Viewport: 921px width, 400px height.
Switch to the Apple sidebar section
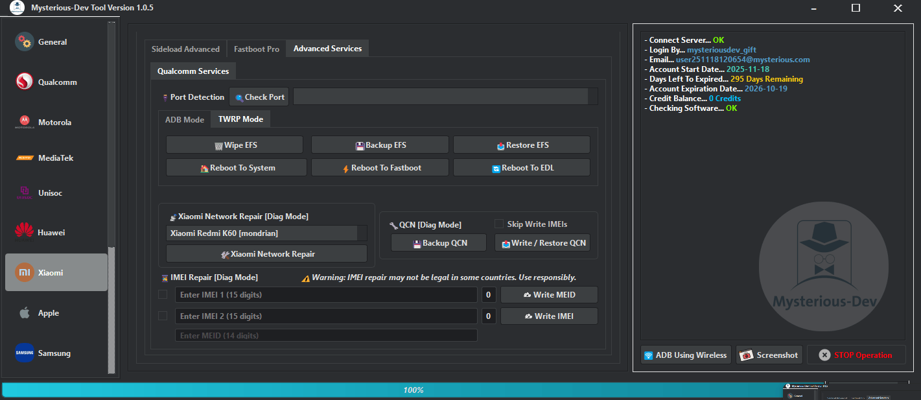click(47, 312)
